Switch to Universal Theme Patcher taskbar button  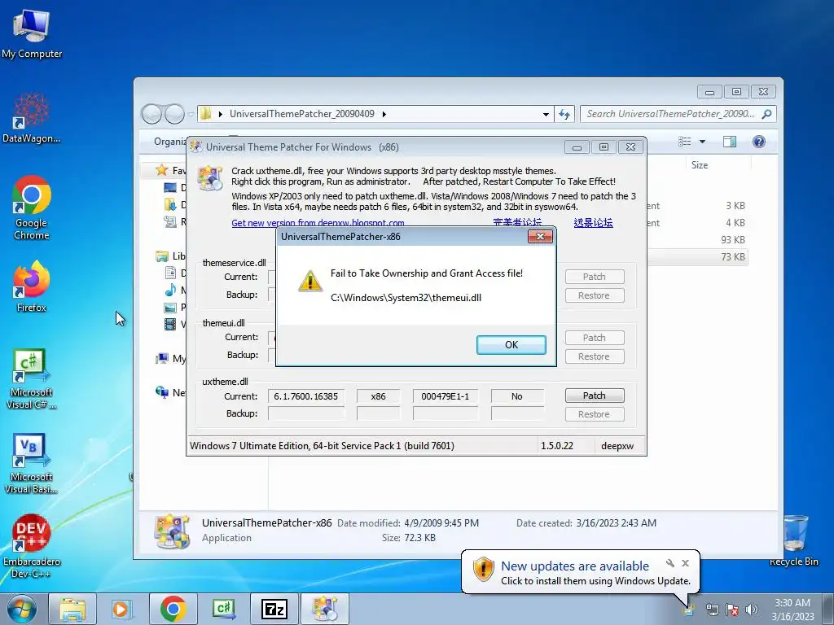click(325, 609)
